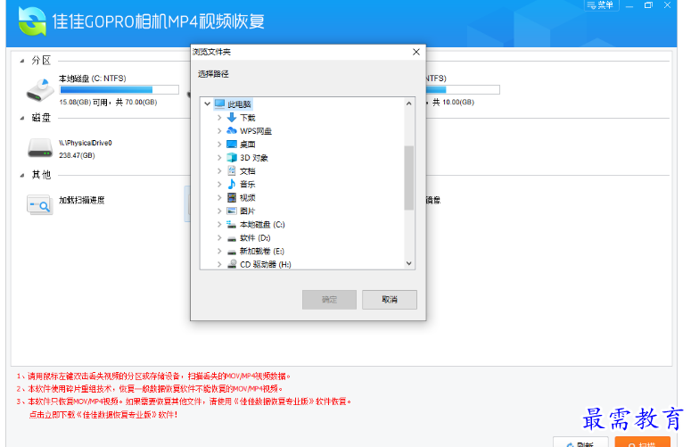This screenshot has height=447, width=691.
Task: Click the folder tree scroll-up arrow
Action: pyautogui.click(x=408, y=103)
